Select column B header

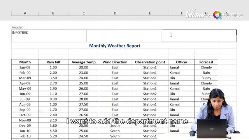[53, 13]
